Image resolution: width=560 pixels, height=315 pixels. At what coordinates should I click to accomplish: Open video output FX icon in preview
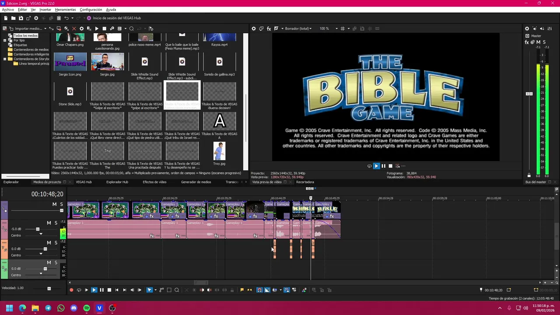point(269,28)
